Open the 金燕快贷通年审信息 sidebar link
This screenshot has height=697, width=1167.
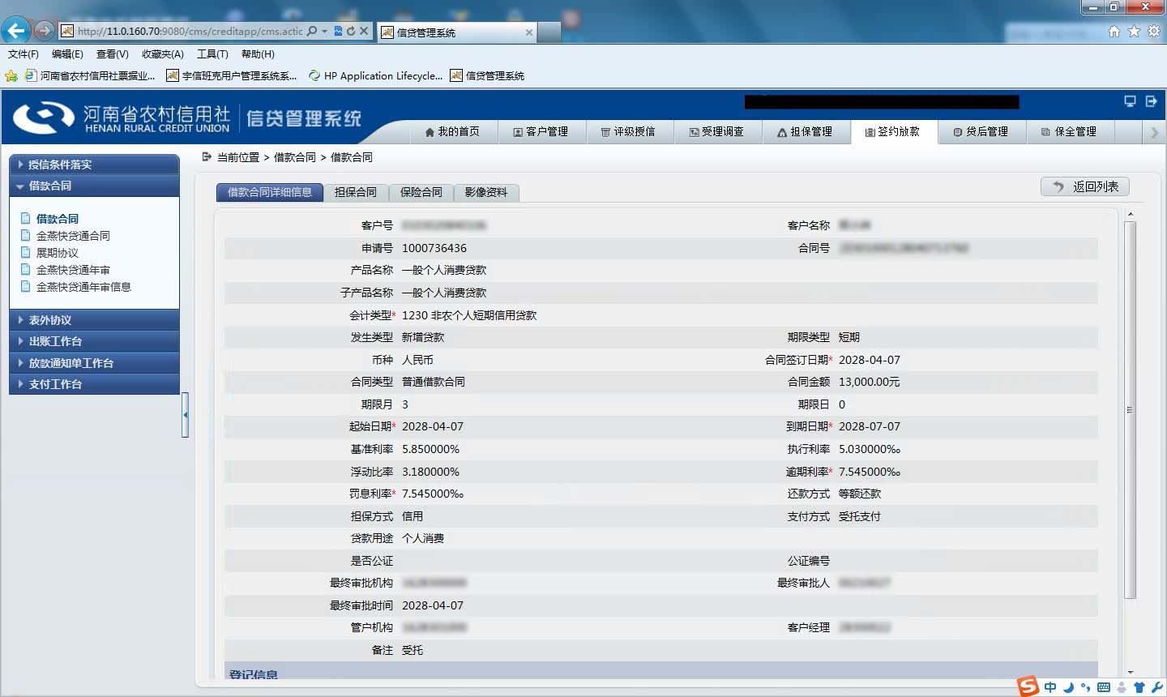coord(83,287)
